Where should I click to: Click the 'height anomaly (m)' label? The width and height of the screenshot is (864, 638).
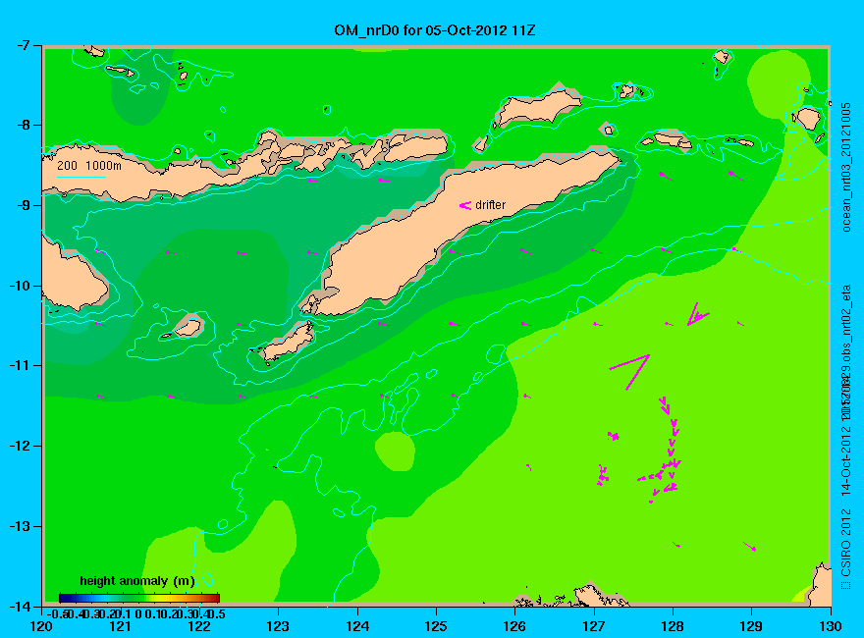137,581
